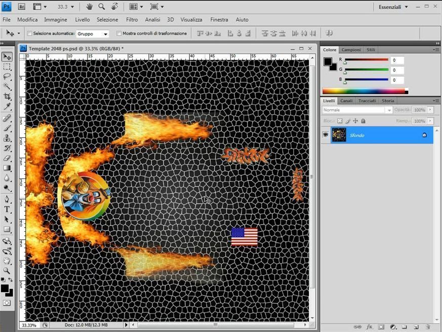
Task: Toggle lock all in Livelli panel
Action: pos(363,121)
